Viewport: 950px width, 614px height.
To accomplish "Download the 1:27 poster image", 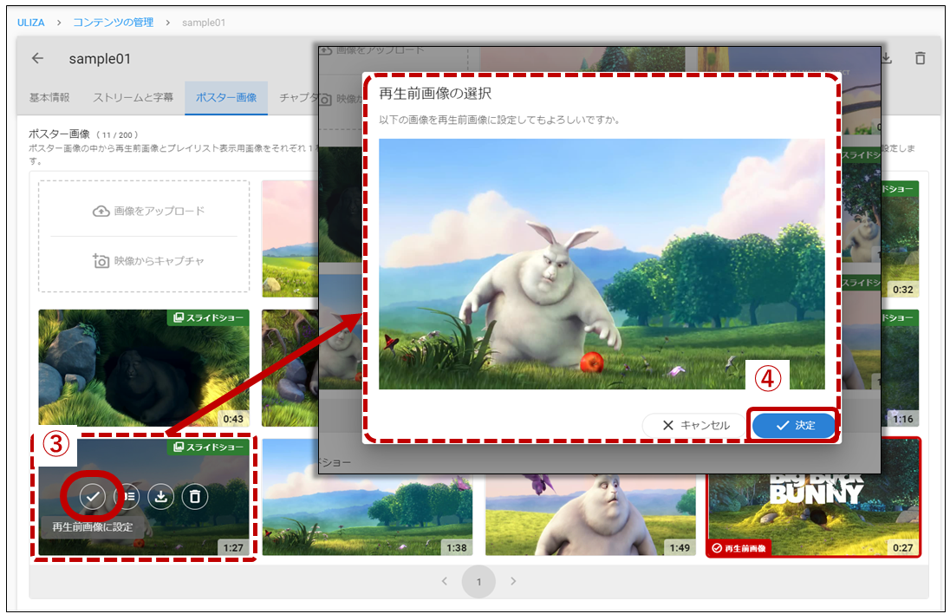I will point(160,497).
